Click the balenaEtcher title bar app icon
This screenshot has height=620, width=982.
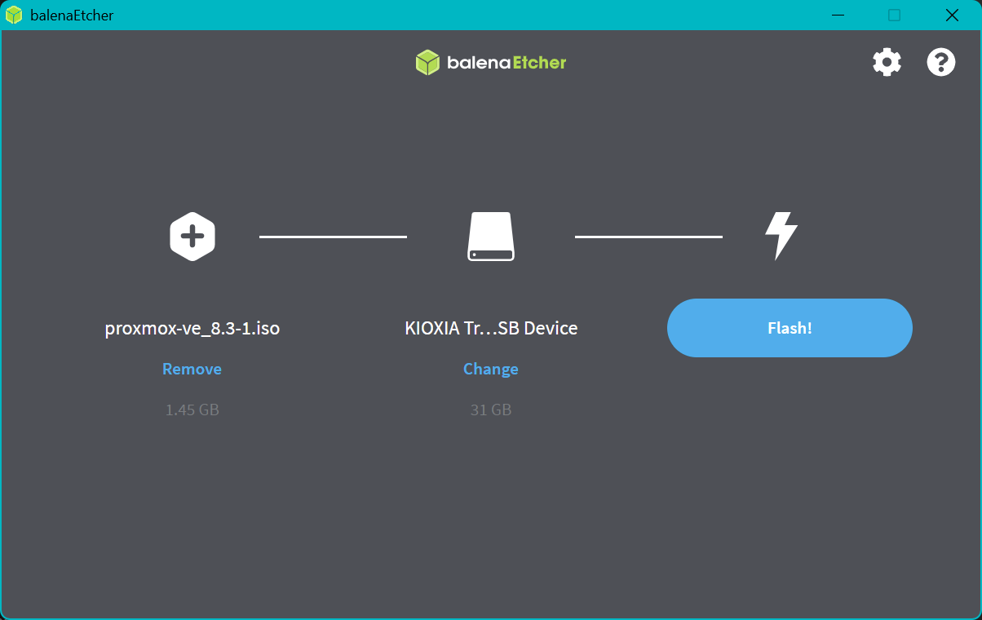[x=14, y=15]
